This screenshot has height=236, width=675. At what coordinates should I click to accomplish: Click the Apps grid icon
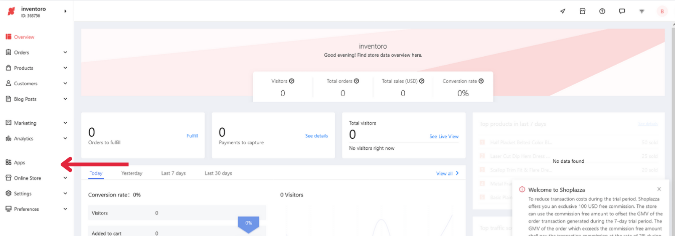tap(9, 162)
